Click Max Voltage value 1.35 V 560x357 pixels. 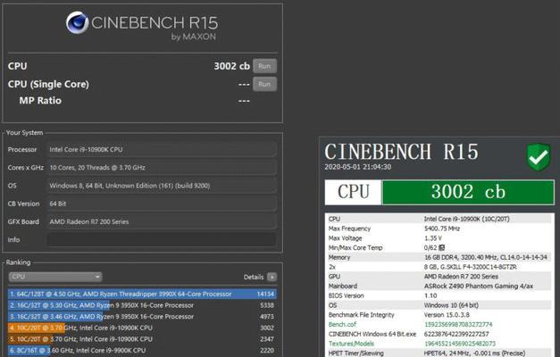[x=433, y=238]
